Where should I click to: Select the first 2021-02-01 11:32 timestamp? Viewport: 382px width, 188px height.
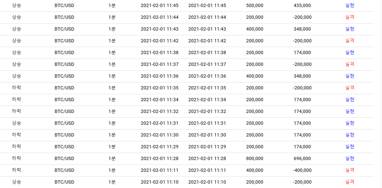[159, 111]
